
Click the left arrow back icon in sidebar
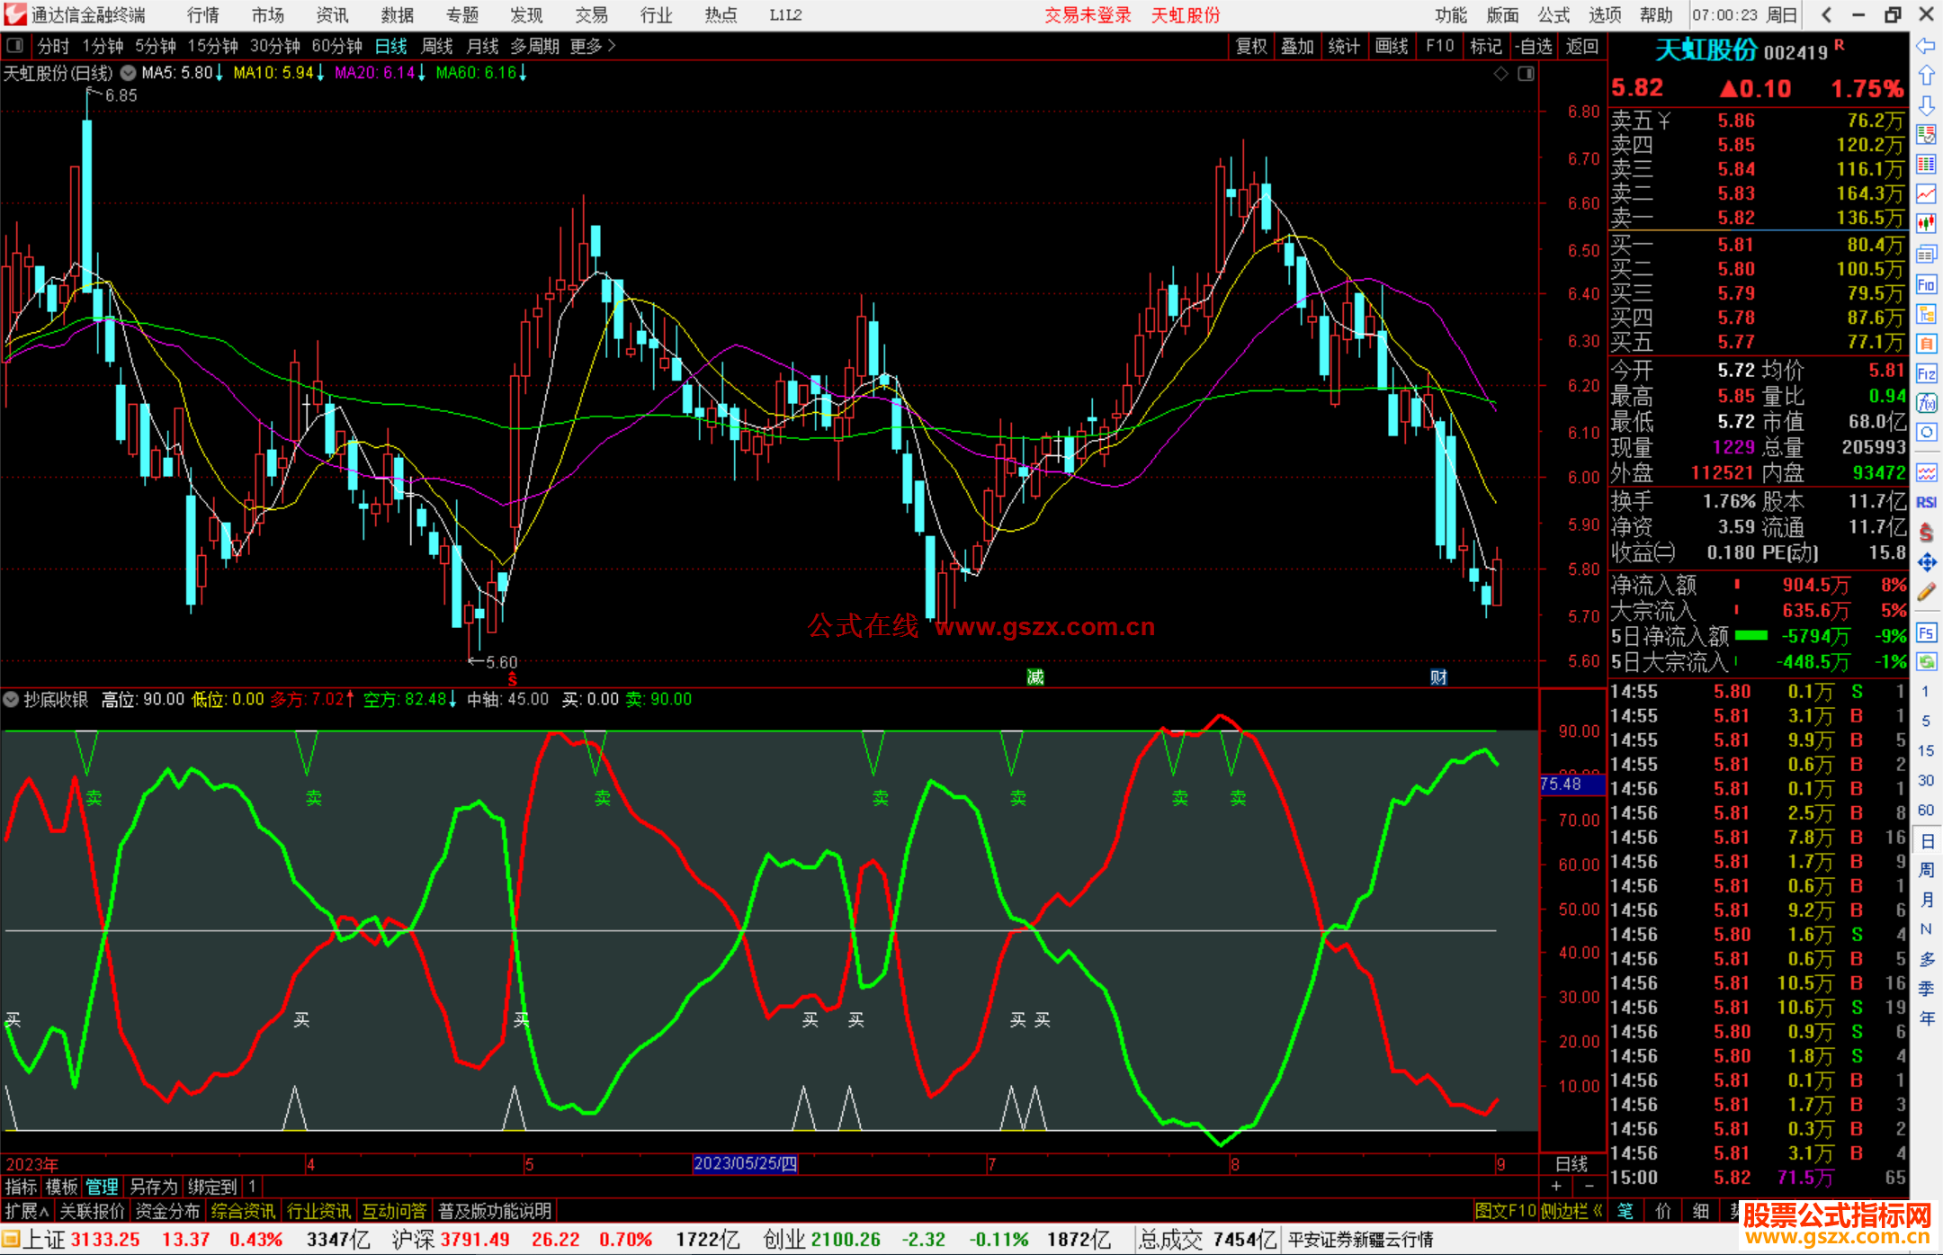pyautogui.click(x=1926, y=45)
